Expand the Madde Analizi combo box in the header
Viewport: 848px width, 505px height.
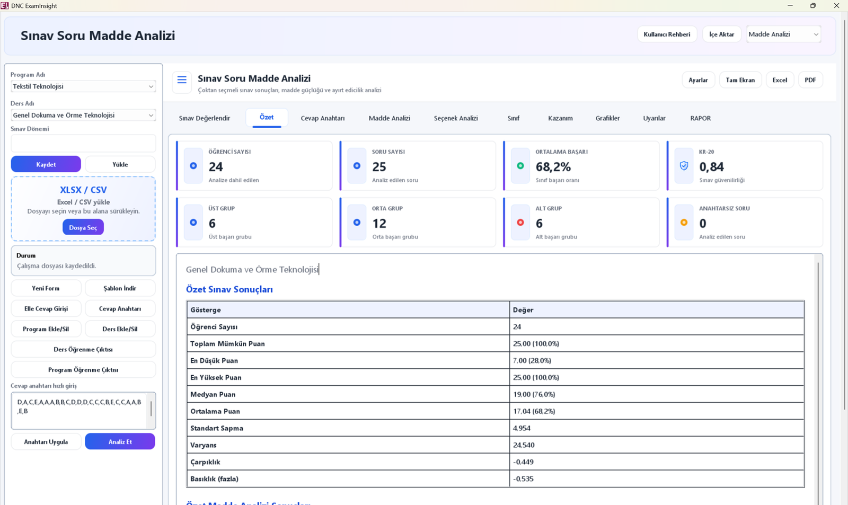click(x=783, y=34)
